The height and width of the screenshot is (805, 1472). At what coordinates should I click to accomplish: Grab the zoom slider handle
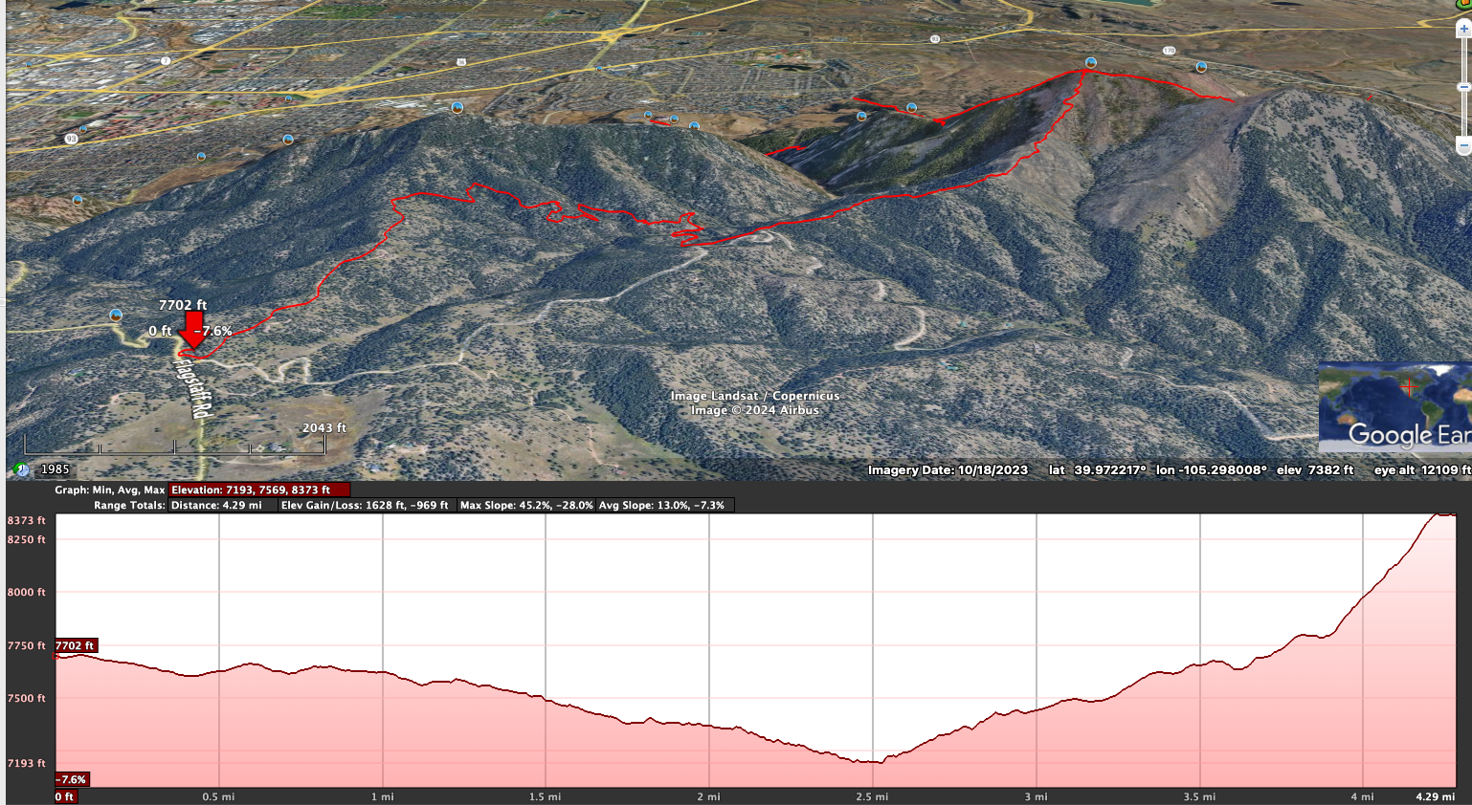[1463, 87]
